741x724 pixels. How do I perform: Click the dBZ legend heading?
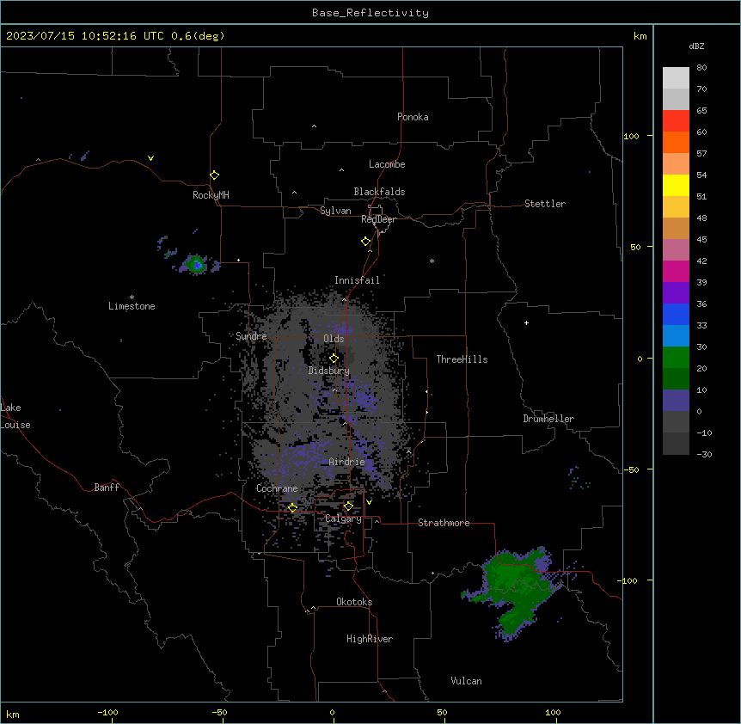coord(696,46)
